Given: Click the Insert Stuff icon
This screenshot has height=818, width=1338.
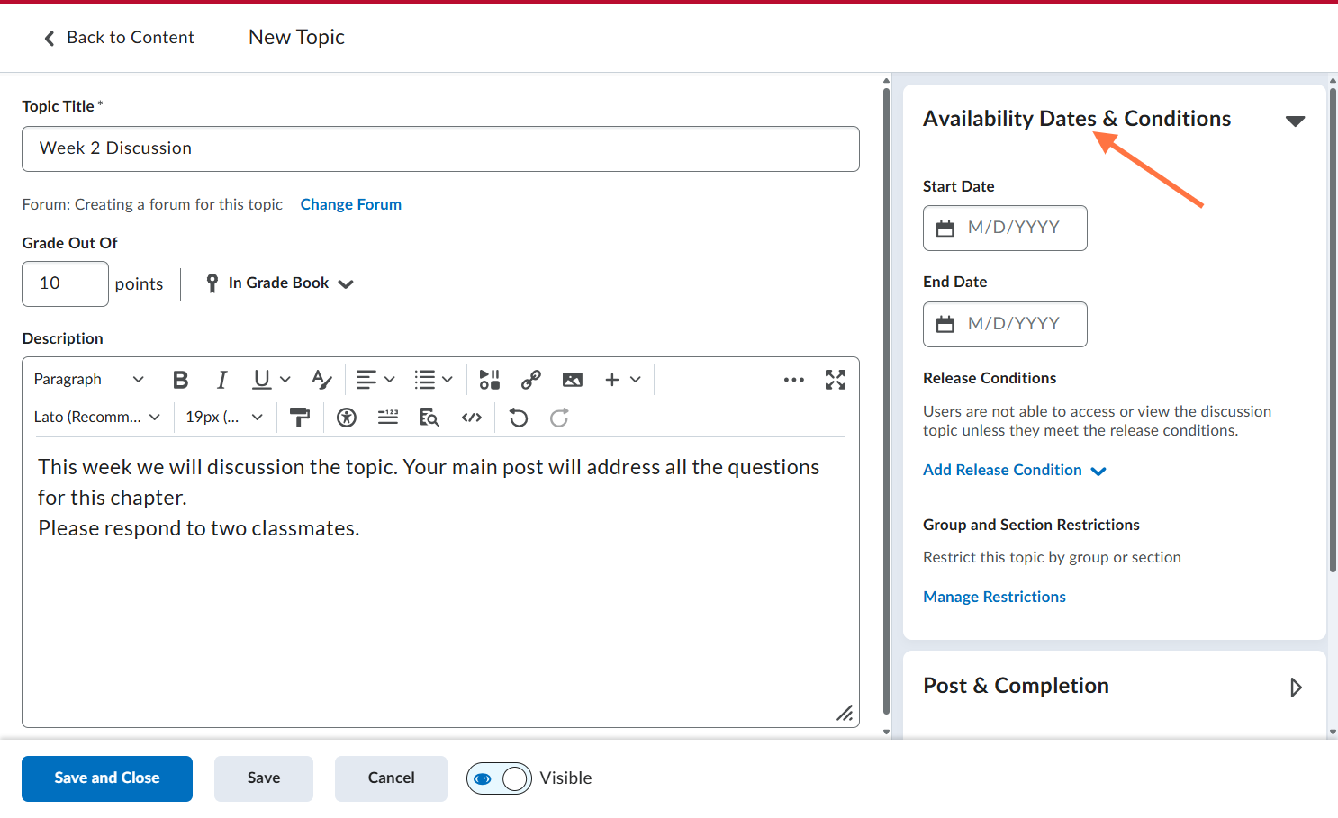Looking at the screenshot, I should [489, 380].
